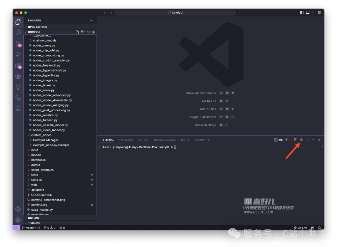Open the Comments chat icon in activity bar
337x247 pixels.
click(x=18, y=109)
